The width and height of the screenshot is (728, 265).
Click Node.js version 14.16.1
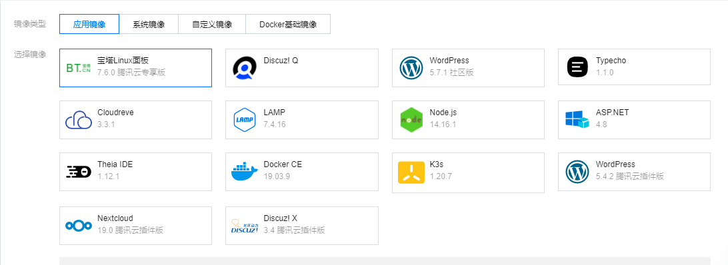point(443,125)
